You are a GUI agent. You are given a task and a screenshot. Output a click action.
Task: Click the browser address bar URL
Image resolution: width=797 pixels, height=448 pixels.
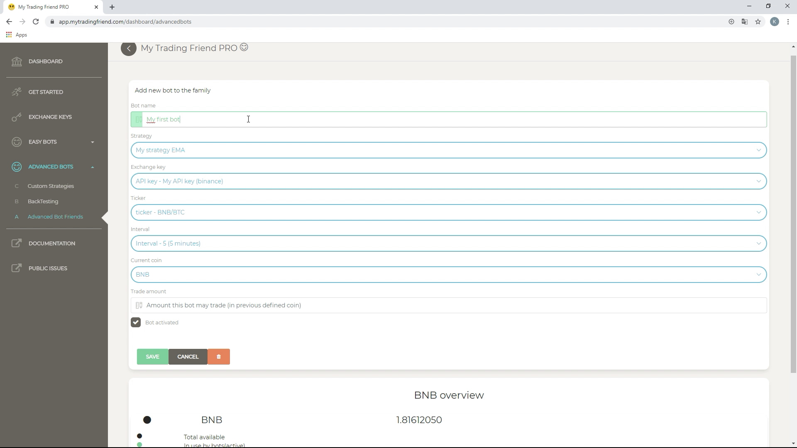pos(125,22)
